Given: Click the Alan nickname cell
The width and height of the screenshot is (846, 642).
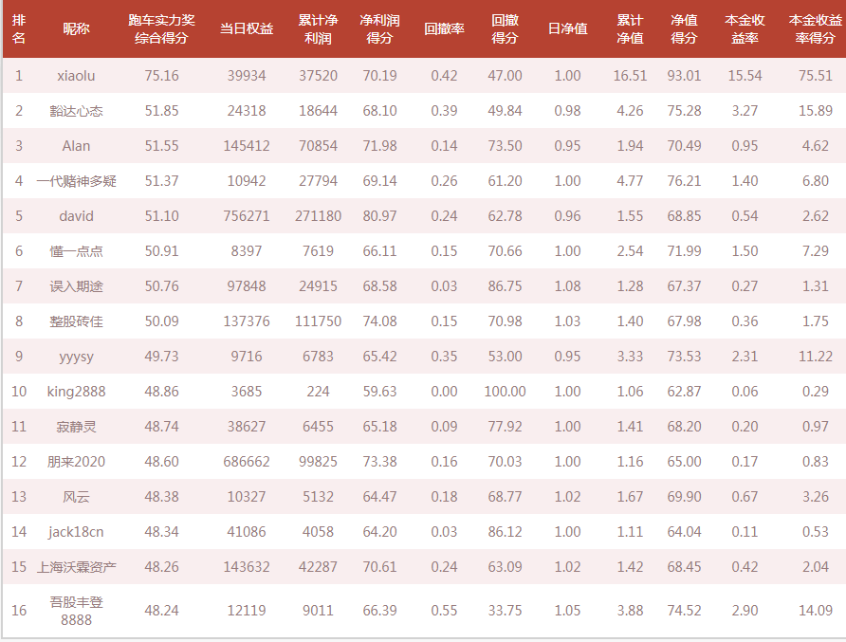Looking at the screenshot, I should point(76,146).
